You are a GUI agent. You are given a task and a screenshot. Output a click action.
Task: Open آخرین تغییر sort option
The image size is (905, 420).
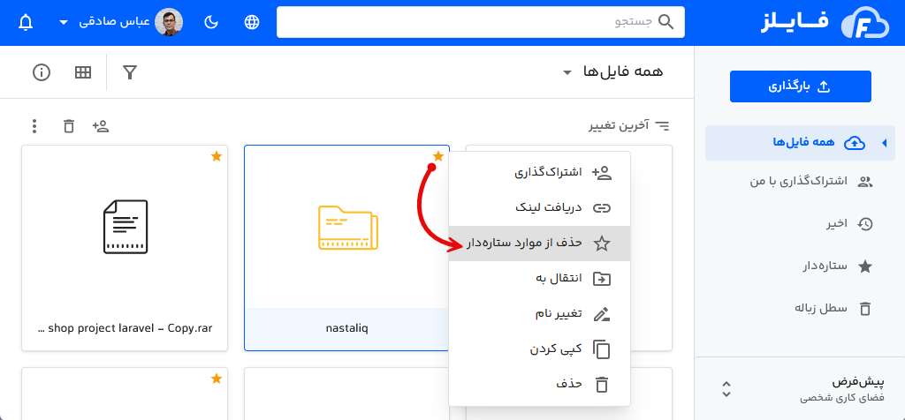[x=628, y=125]
